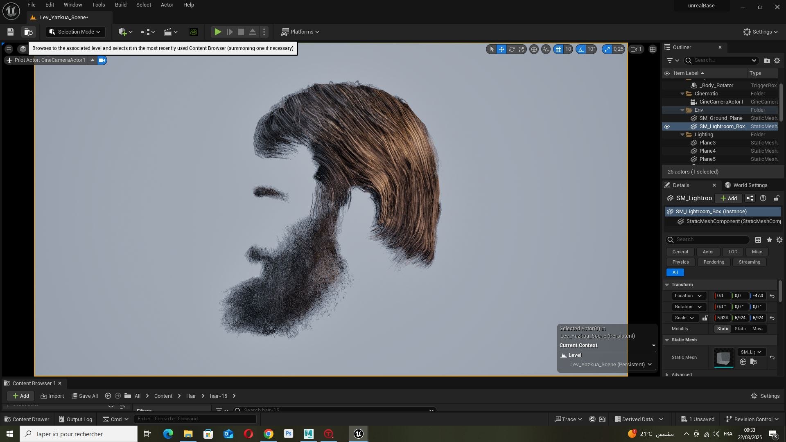This screenshot has height=442, width=786.
Task: Click the Location Z value field -47,0
Action: tap(758, 296)
